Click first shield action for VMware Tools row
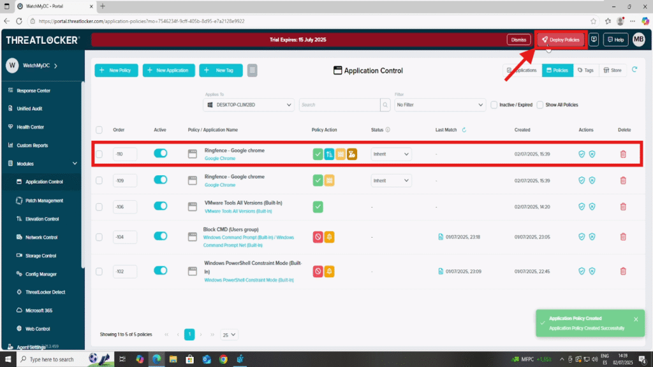 582,207
